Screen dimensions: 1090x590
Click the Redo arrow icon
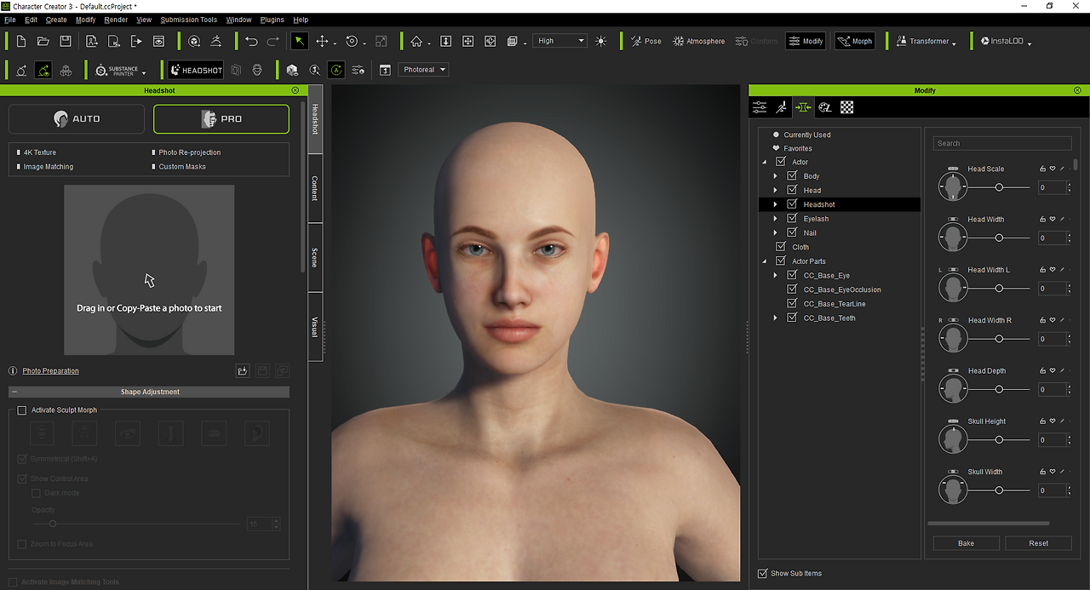[x=273, y=41]
